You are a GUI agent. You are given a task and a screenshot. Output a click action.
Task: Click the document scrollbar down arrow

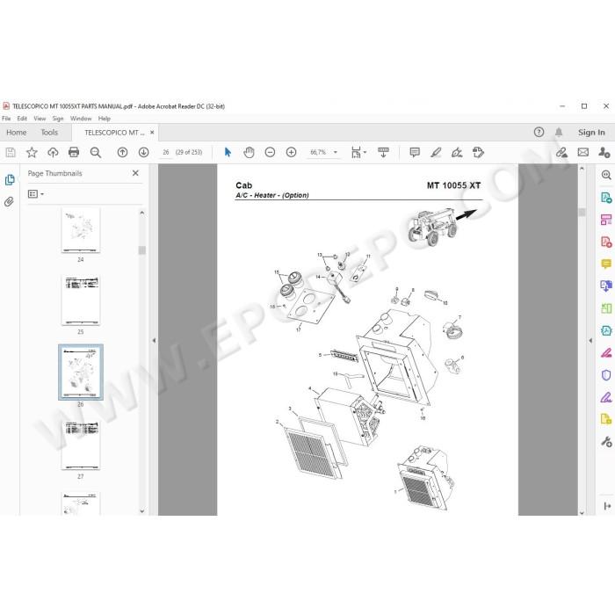coord(582,512)
